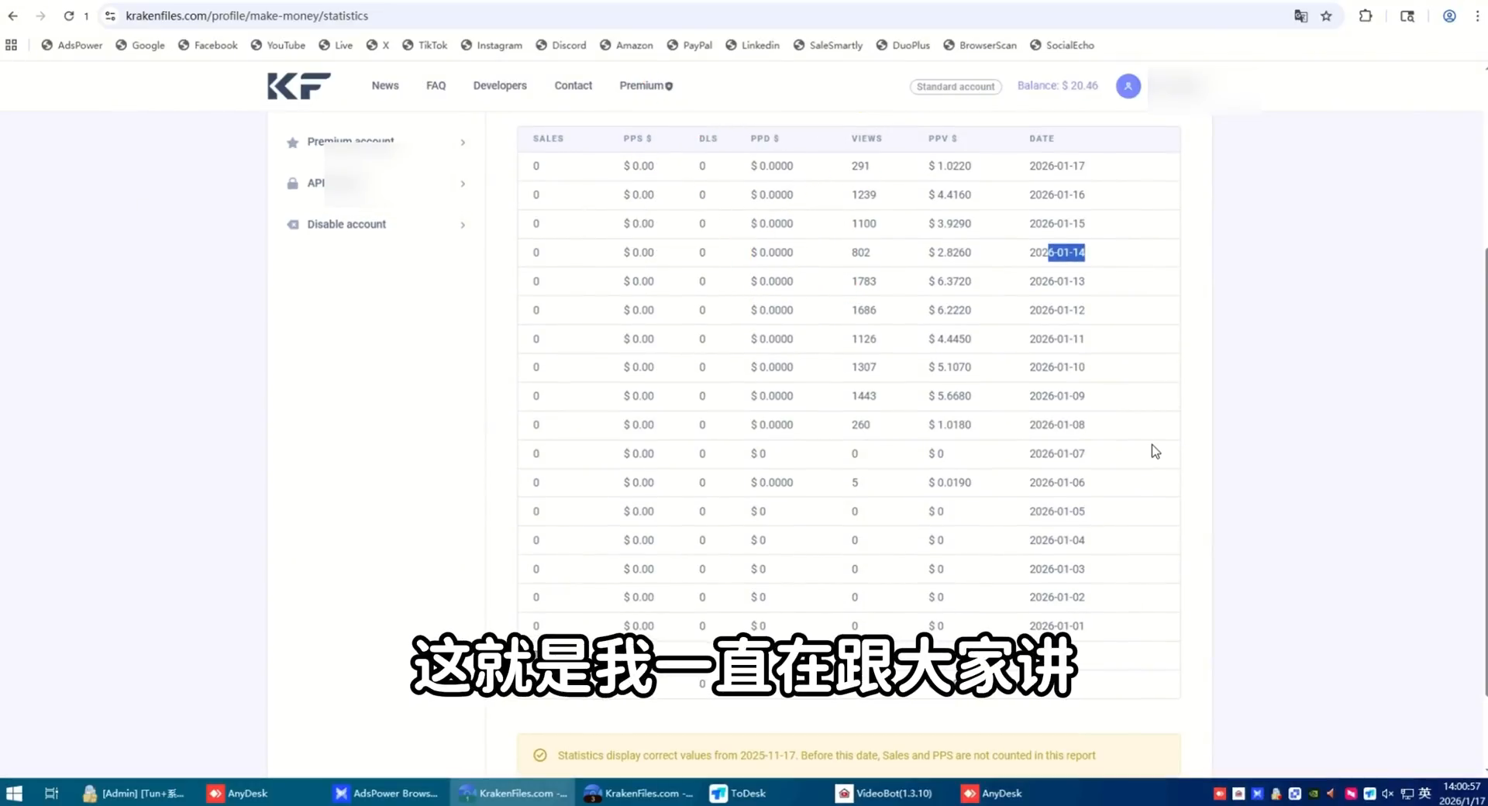Image resolution: width=1488 pixels, height=806 pixels.
Task: Bookmark this page with star icon
Action: coord(1327,15)
